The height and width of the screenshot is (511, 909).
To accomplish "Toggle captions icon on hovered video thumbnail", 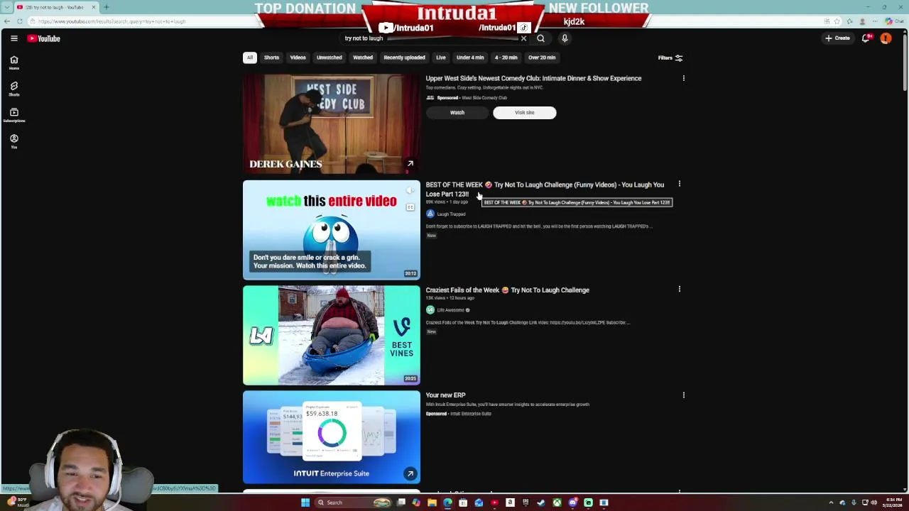I will tap(410, 207).
